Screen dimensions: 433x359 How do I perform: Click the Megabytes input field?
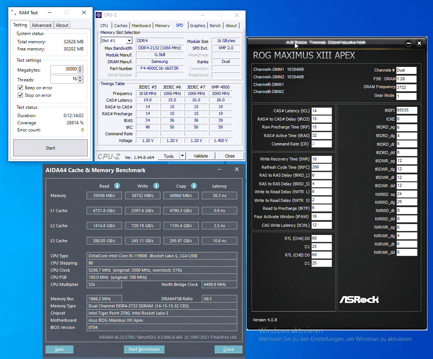coord(64,69)
